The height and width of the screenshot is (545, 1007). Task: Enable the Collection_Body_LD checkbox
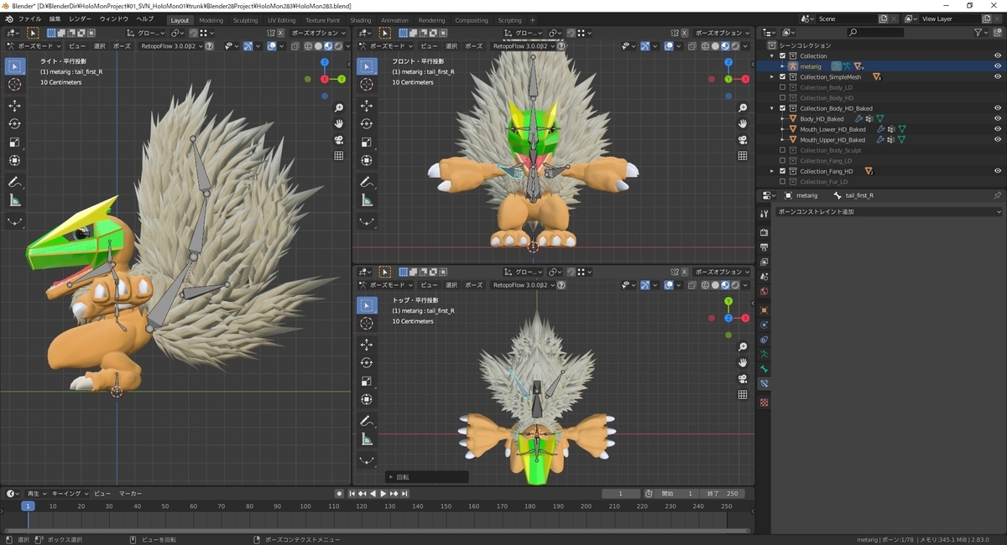(783, 87)
